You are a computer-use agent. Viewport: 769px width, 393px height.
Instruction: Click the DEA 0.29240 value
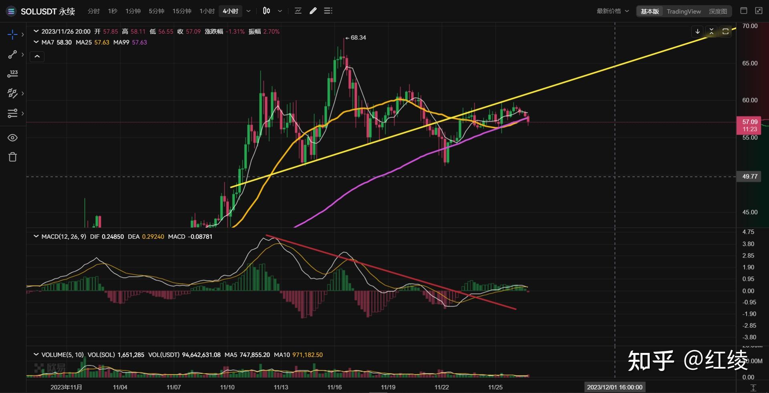pyautogui.click(x=146, y=236)
